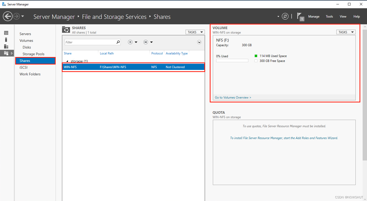
Task: Click the 0% Used capacity bar
Action: point(232,60)
